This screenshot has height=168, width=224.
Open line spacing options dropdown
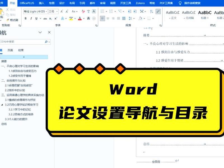[x=134, y=18]
